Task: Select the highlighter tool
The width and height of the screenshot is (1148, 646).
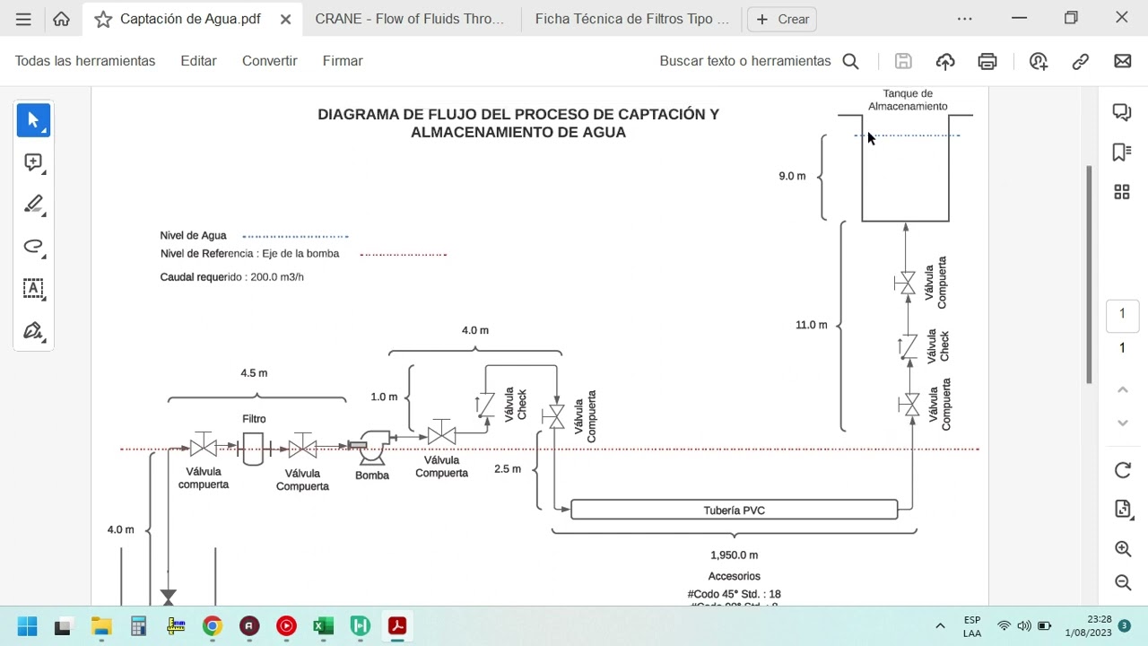Action: 33,205
